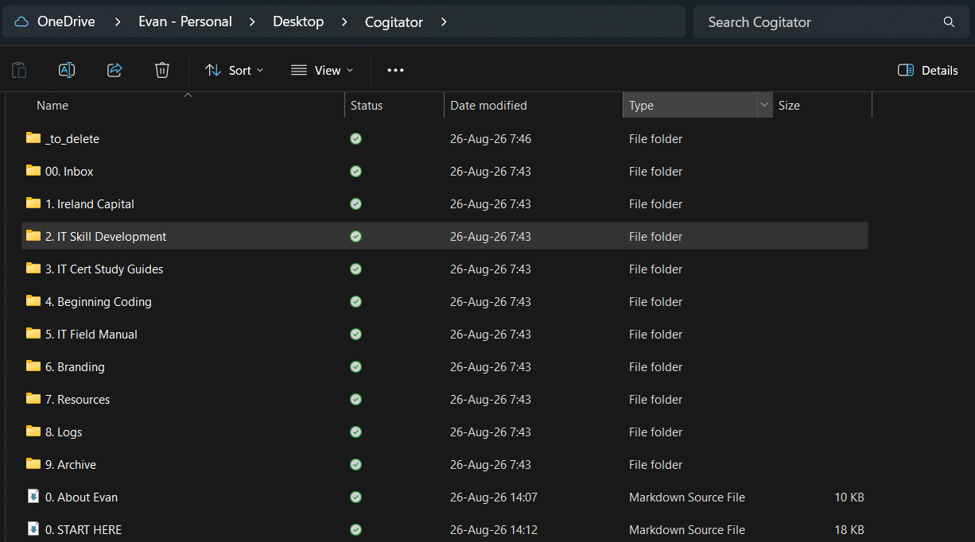Navigate to the Desktop breadcrumb
The image size is (975, 542).
click(298, 22)
